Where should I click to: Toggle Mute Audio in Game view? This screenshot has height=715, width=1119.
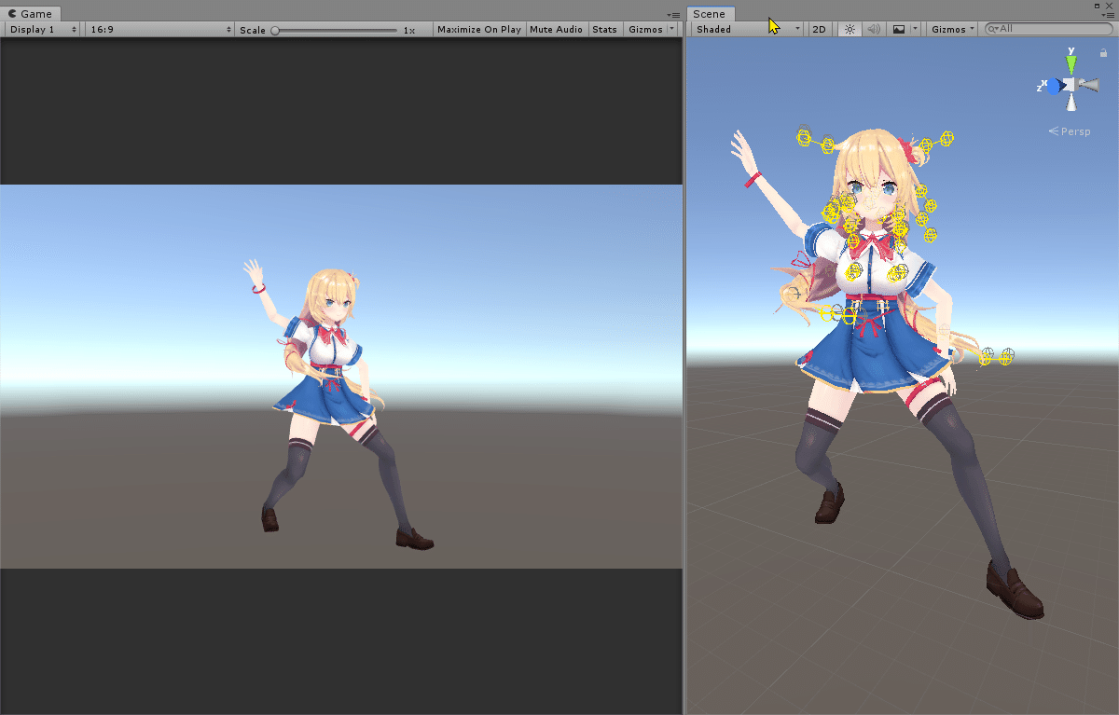[x=556, y=29]
